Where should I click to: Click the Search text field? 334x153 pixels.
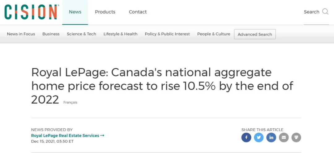(311, 12)
